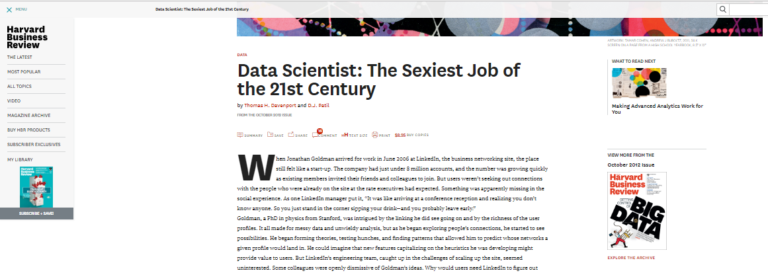Click Explore the Archive link
The height and width of the screenshot is (273, 768).
click(x=631, y=258)
